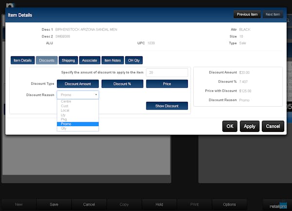
Task: Choose Cust from discount reason list
Action: [x=78, y=106]
